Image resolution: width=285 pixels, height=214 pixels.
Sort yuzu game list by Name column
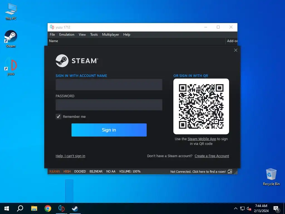pos(53,41)
